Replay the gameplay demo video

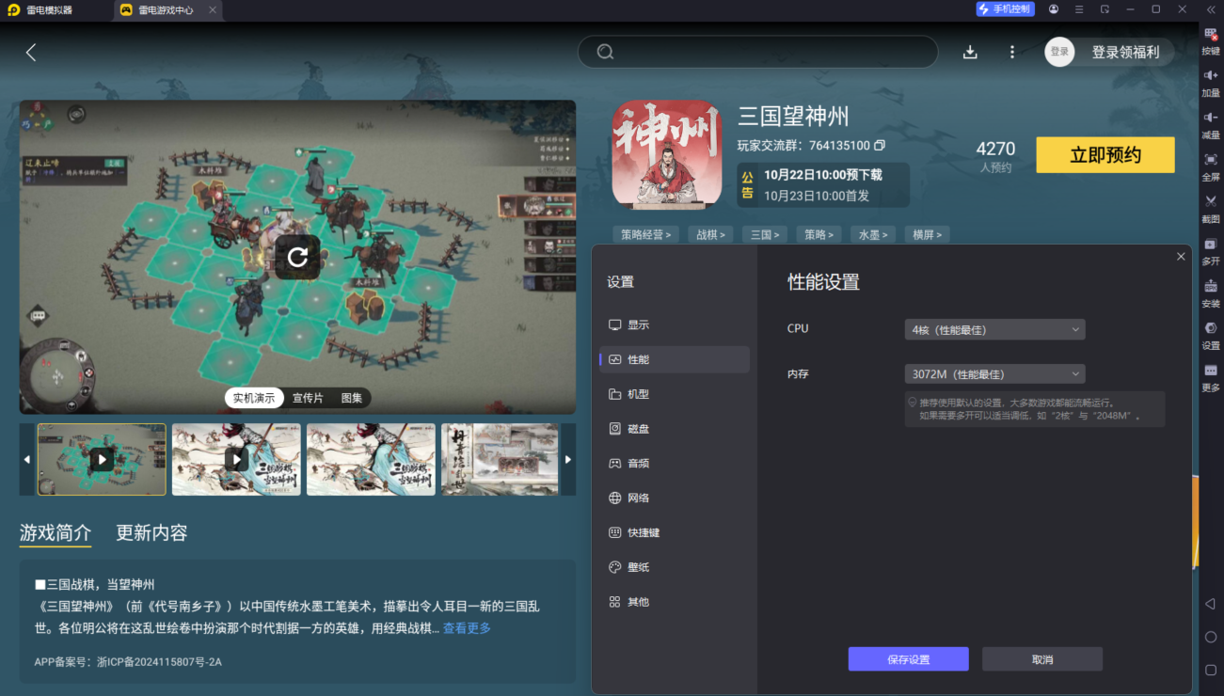click(297, 258)
